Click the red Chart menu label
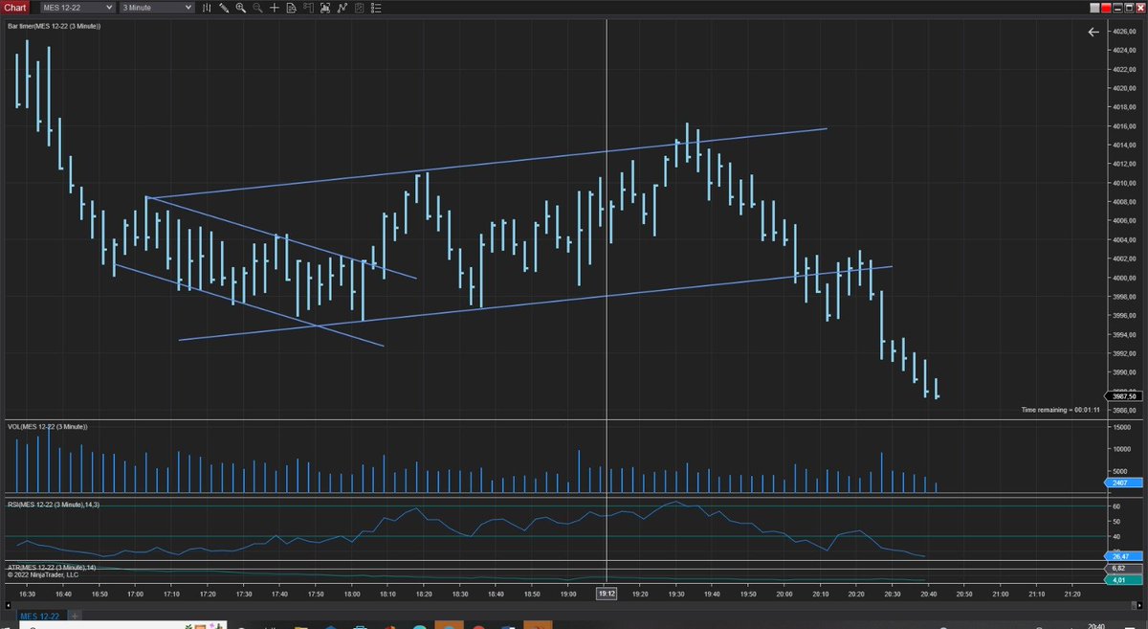This screenshot has height=629, width=1148. pyautogui.click(x=13, y=8)
